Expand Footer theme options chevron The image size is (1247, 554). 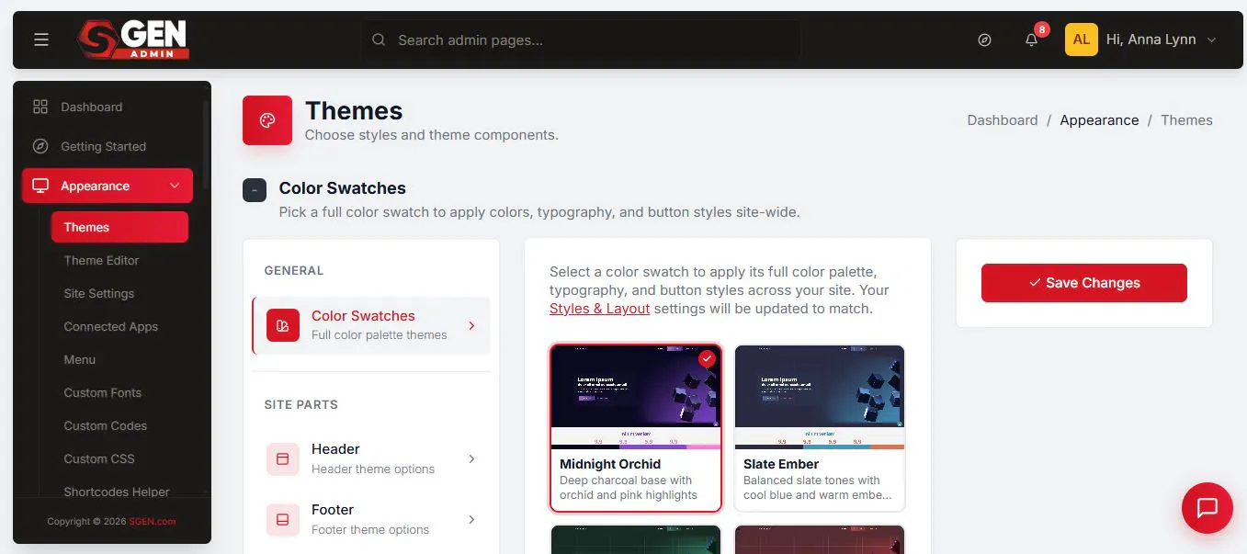pos(471,519)
